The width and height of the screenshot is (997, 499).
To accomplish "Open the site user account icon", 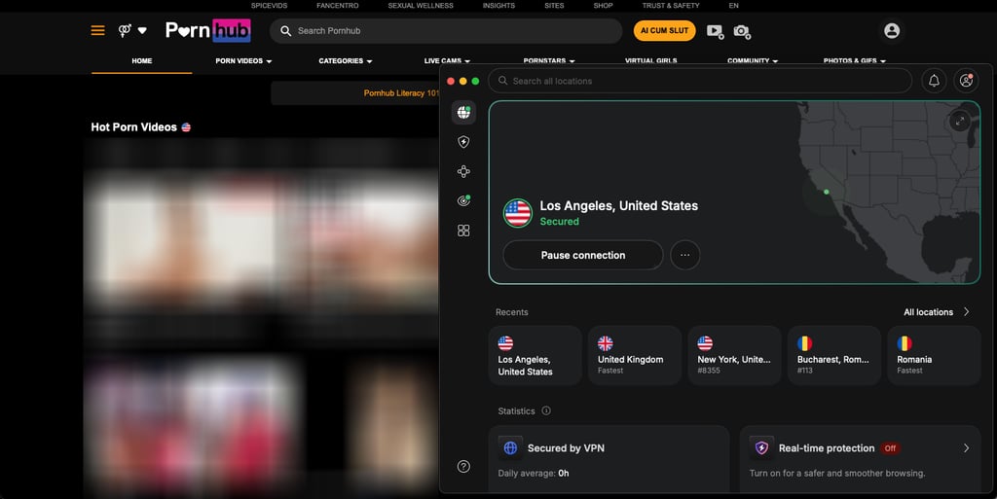I will 892,30.
